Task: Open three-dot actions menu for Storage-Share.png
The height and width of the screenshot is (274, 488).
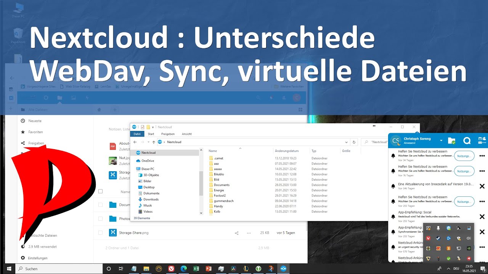Action: (x=249, y=233)
